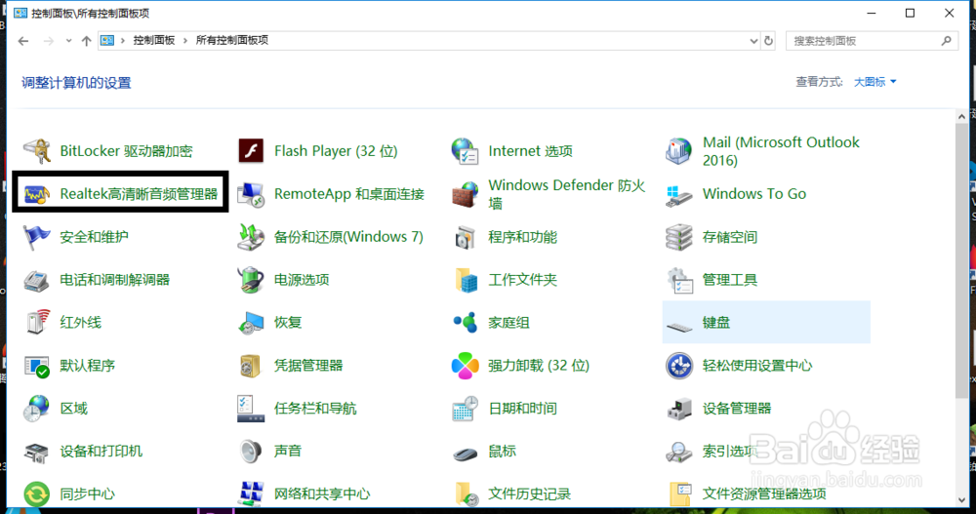Open 管理工具 icon
Image resolution: width=976 pixels, height=514 pixels.
coord(679,280)
